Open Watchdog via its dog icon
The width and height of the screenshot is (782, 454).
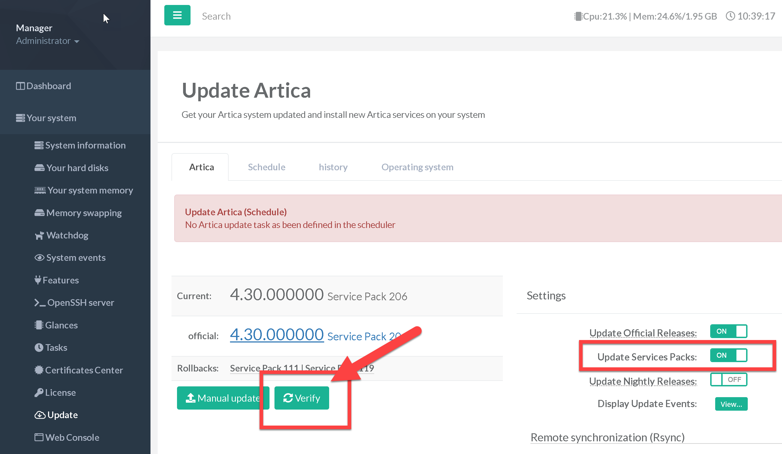pos(39,236)
